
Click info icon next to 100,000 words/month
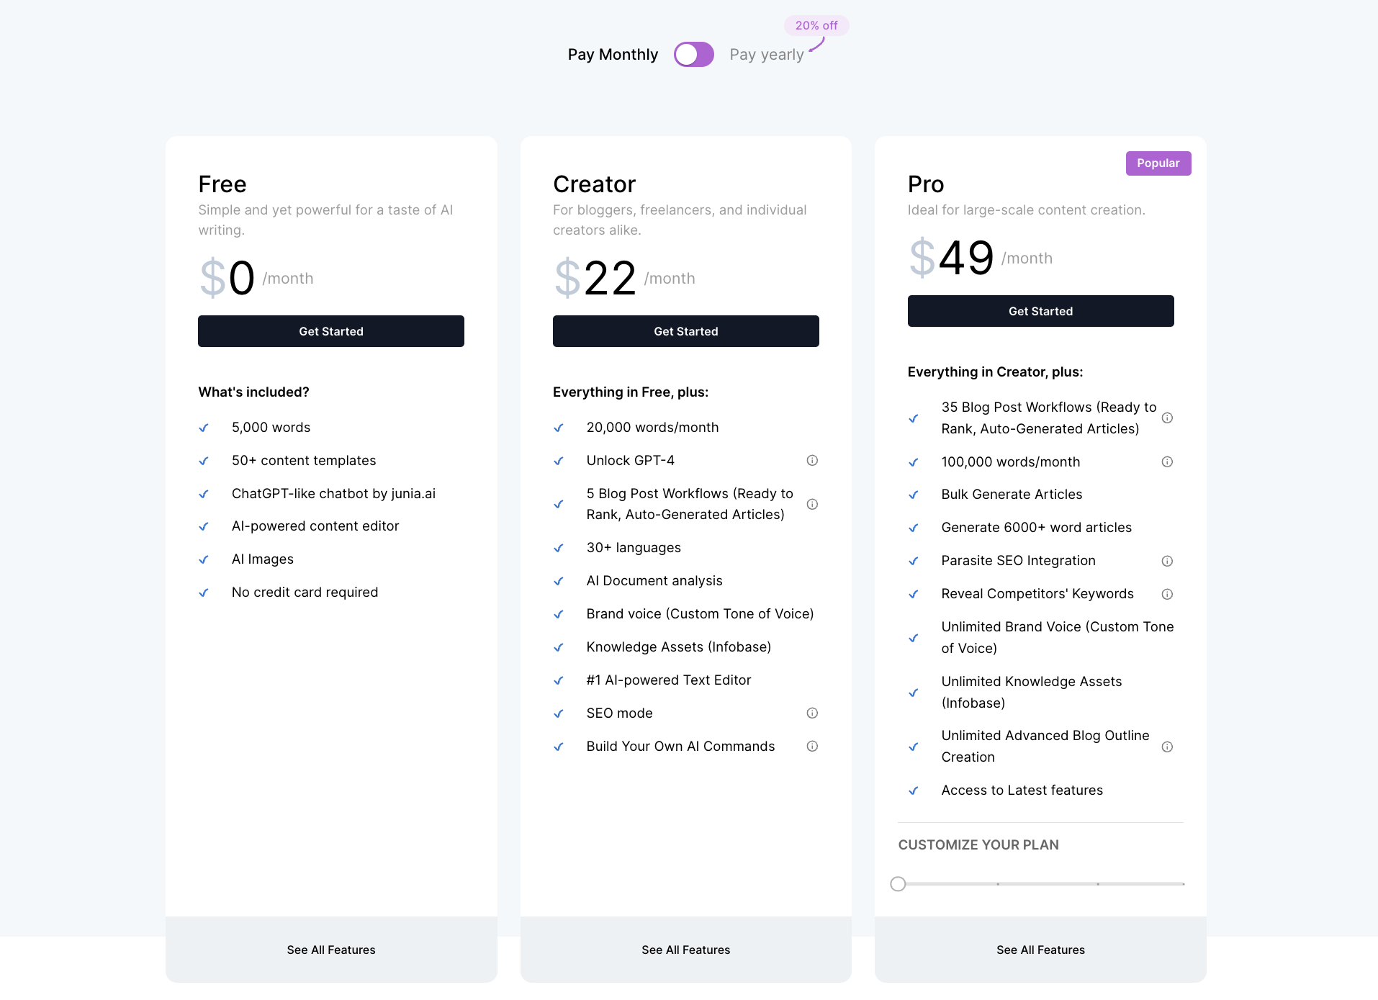(x=1167, y=462)
